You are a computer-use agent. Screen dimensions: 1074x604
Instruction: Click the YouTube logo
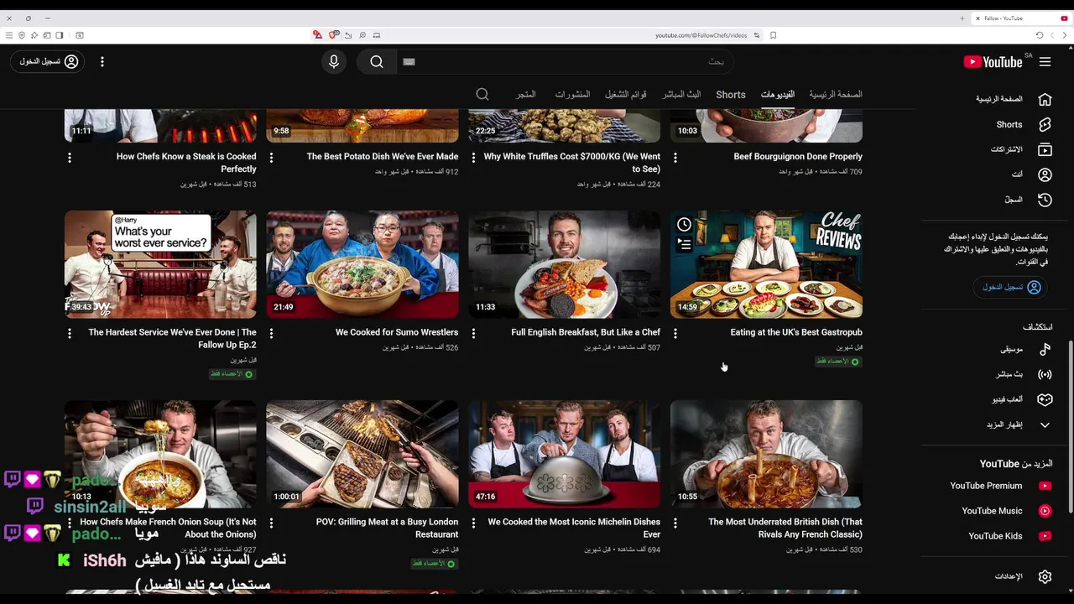993,61
